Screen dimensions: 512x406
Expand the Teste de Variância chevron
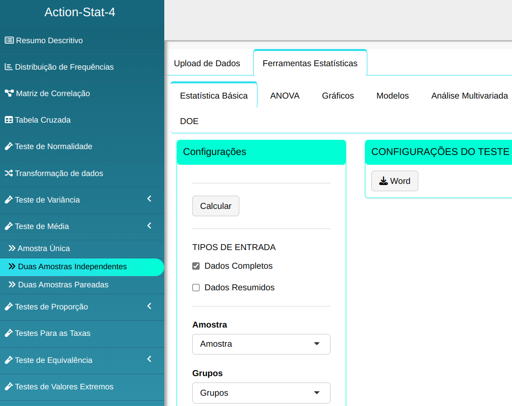(x=149, y=199)
